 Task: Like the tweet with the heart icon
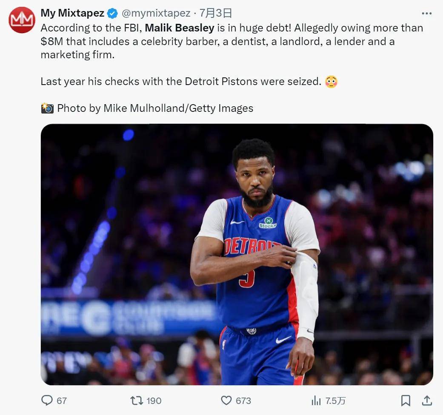[226, 400]
